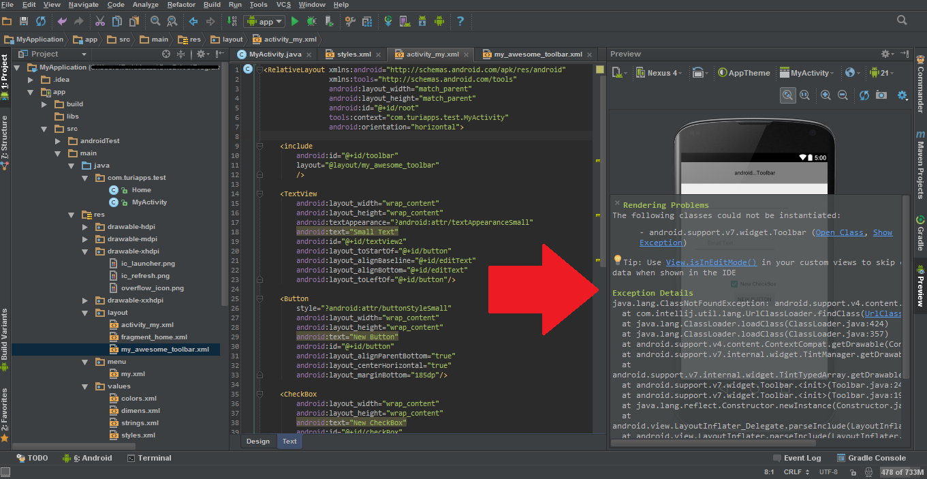The image size is (927, 479).
Task: Run the app with green play icon
Action: 295,22
